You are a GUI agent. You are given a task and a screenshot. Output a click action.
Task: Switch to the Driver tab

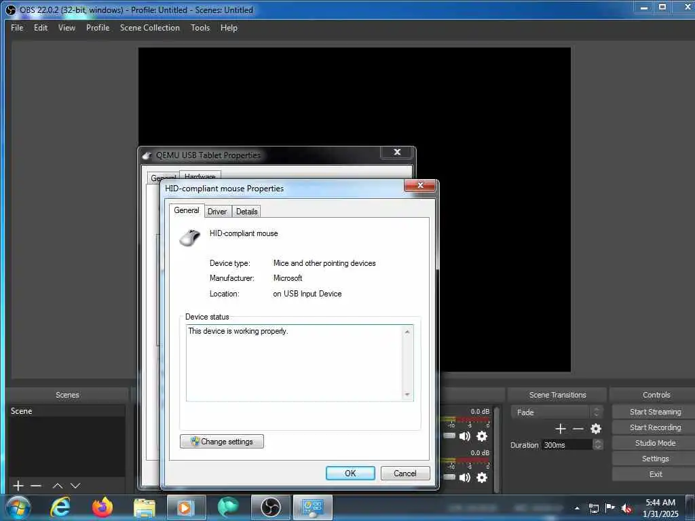[217, 212]
